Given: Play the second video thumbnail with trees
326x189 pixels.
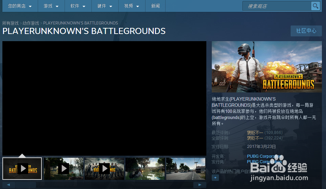Looking at the screenshot, I should pos(64,169).
